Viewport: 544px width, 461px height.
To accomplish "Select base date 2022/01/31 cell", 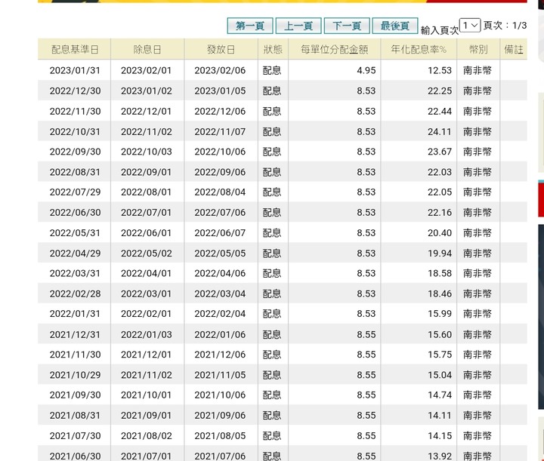I will (75, 313).
